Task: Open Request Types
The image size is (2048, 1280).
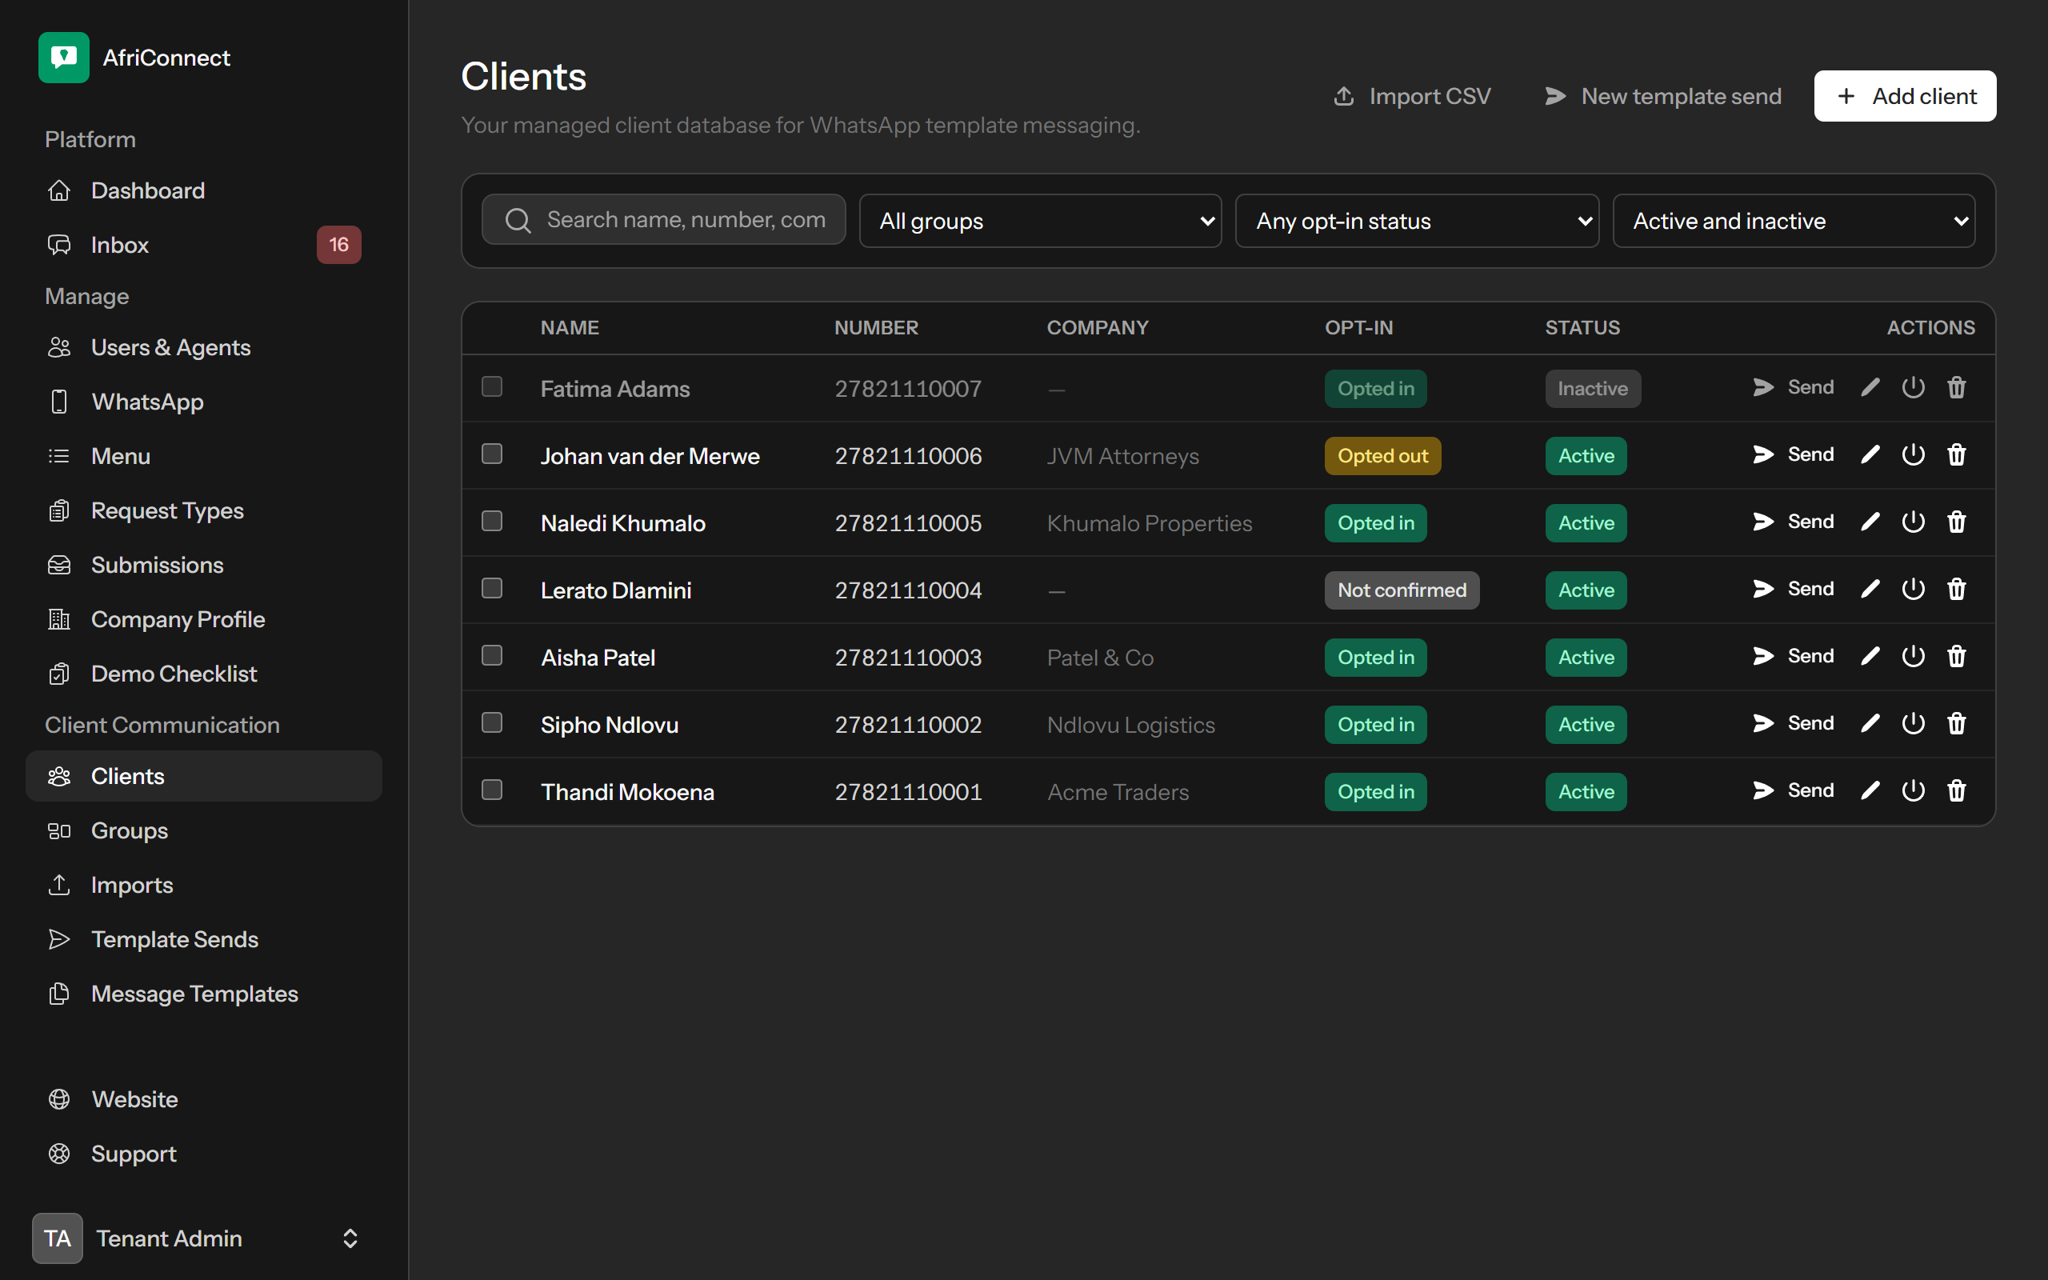Action: tap(204, 510)
